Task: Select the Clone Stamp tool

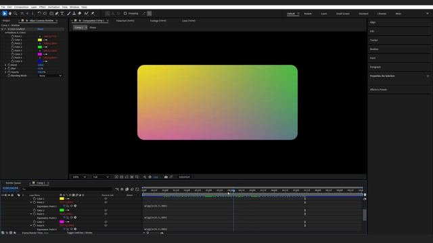Action: [x=74, y=13]
